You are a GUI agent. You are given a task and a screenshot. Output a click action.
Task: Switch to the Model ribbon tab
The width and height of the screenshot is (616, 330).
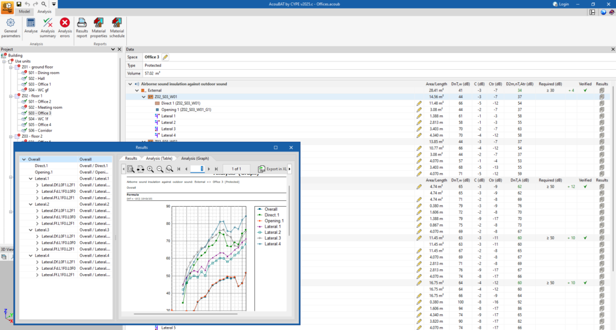click(24, 11)
